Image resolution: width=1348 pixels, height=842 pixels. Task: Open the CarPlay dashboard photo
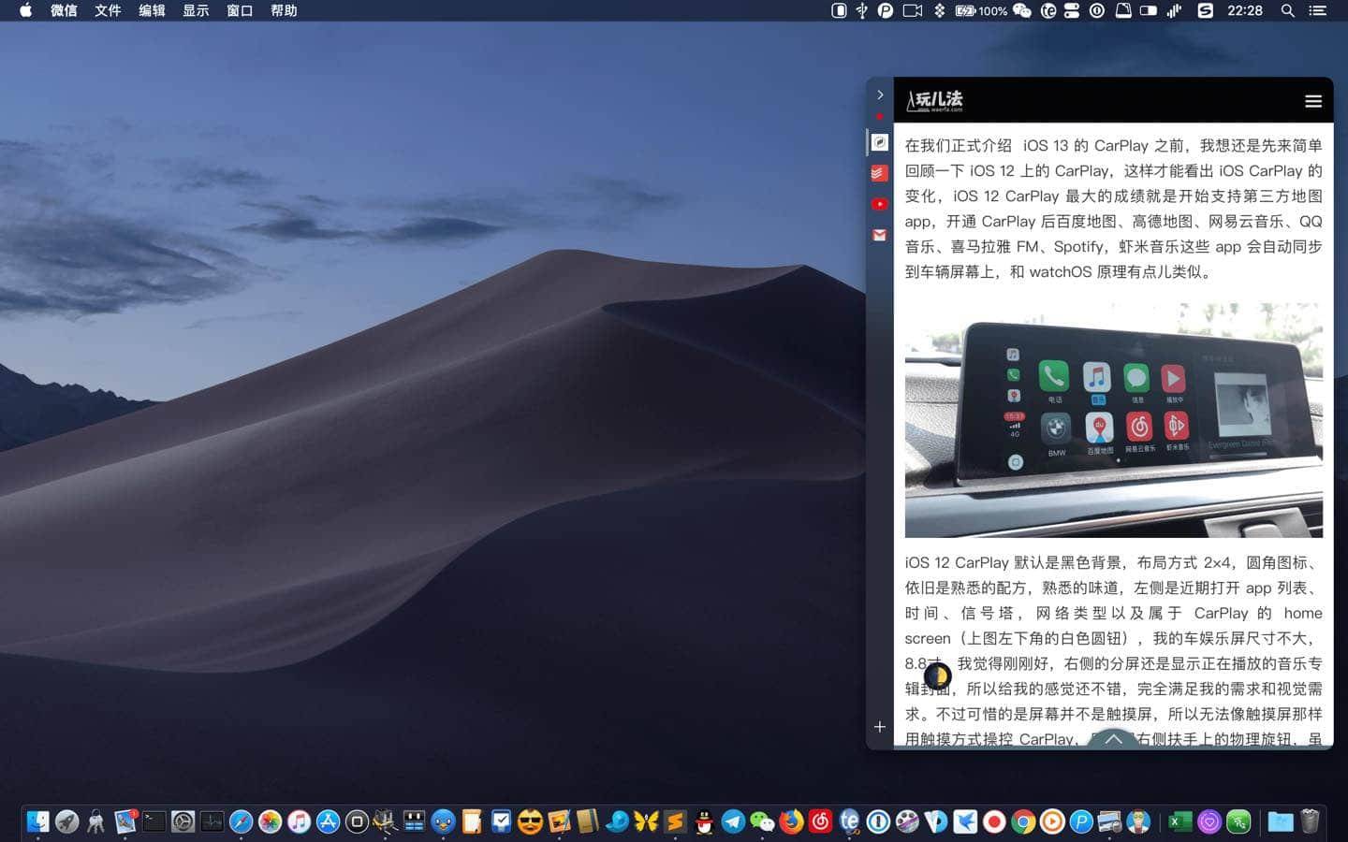click(1113, 419)
